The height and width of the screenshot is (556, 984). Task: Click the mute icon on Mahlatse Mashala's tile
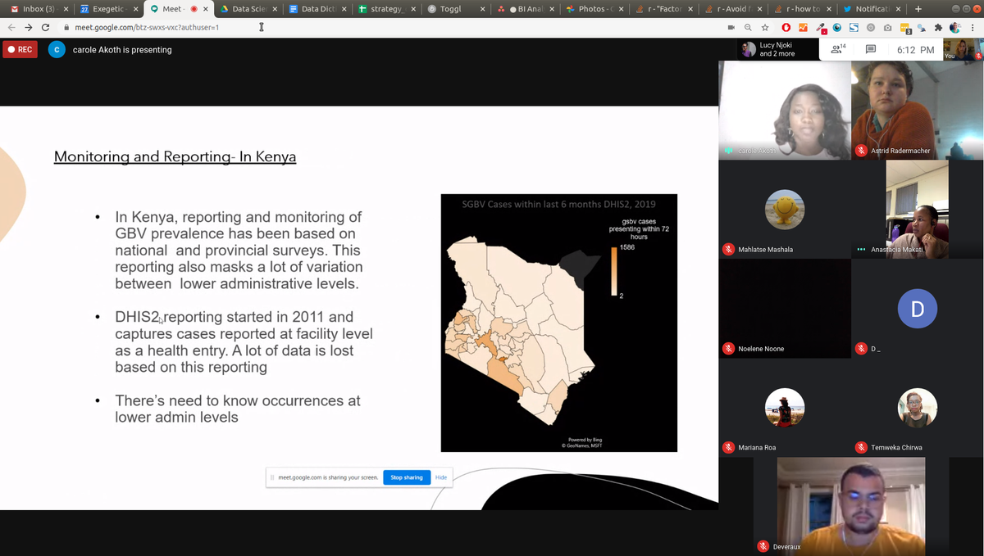click(729, 249)
